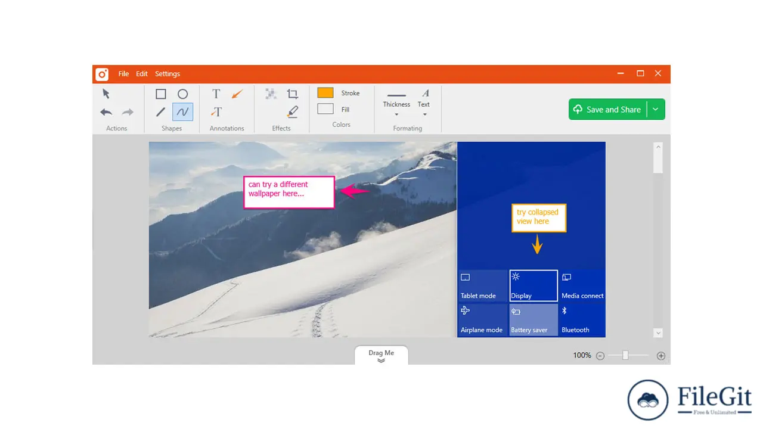Maximize the application window

[x=640, y=73]
